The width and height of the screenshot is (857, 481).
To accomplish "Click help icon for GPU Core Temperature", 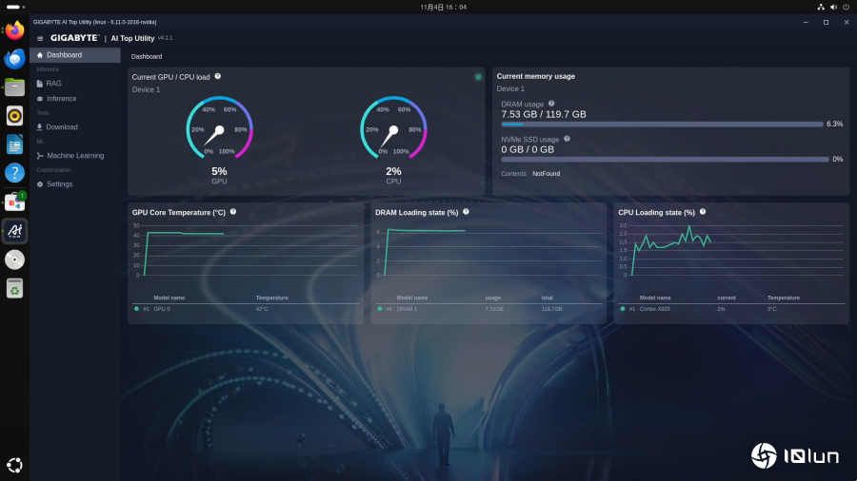I will [232, 212].
